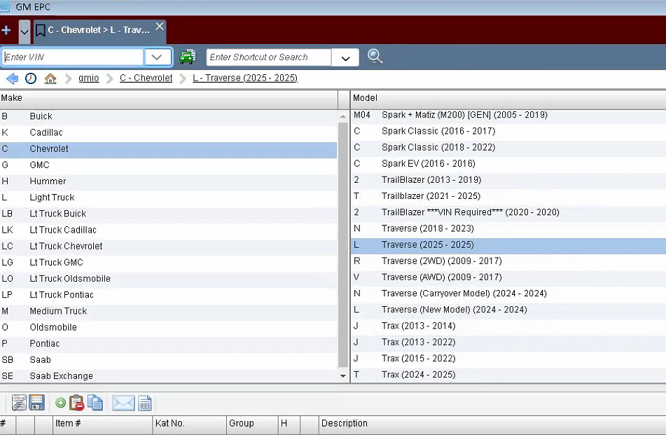Click the bookmark icon on the tab
Screen dimensions: 666x435
click(41, 30)
